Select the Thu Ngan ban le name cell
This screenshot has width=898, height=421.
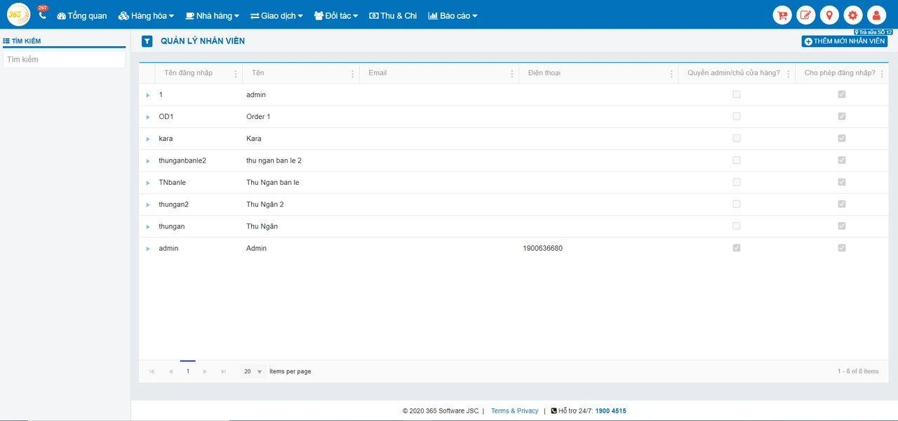pos(273,183)
